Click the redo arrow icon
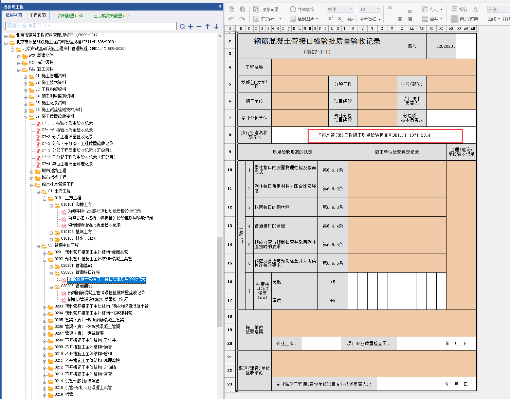 coord(242,19)
